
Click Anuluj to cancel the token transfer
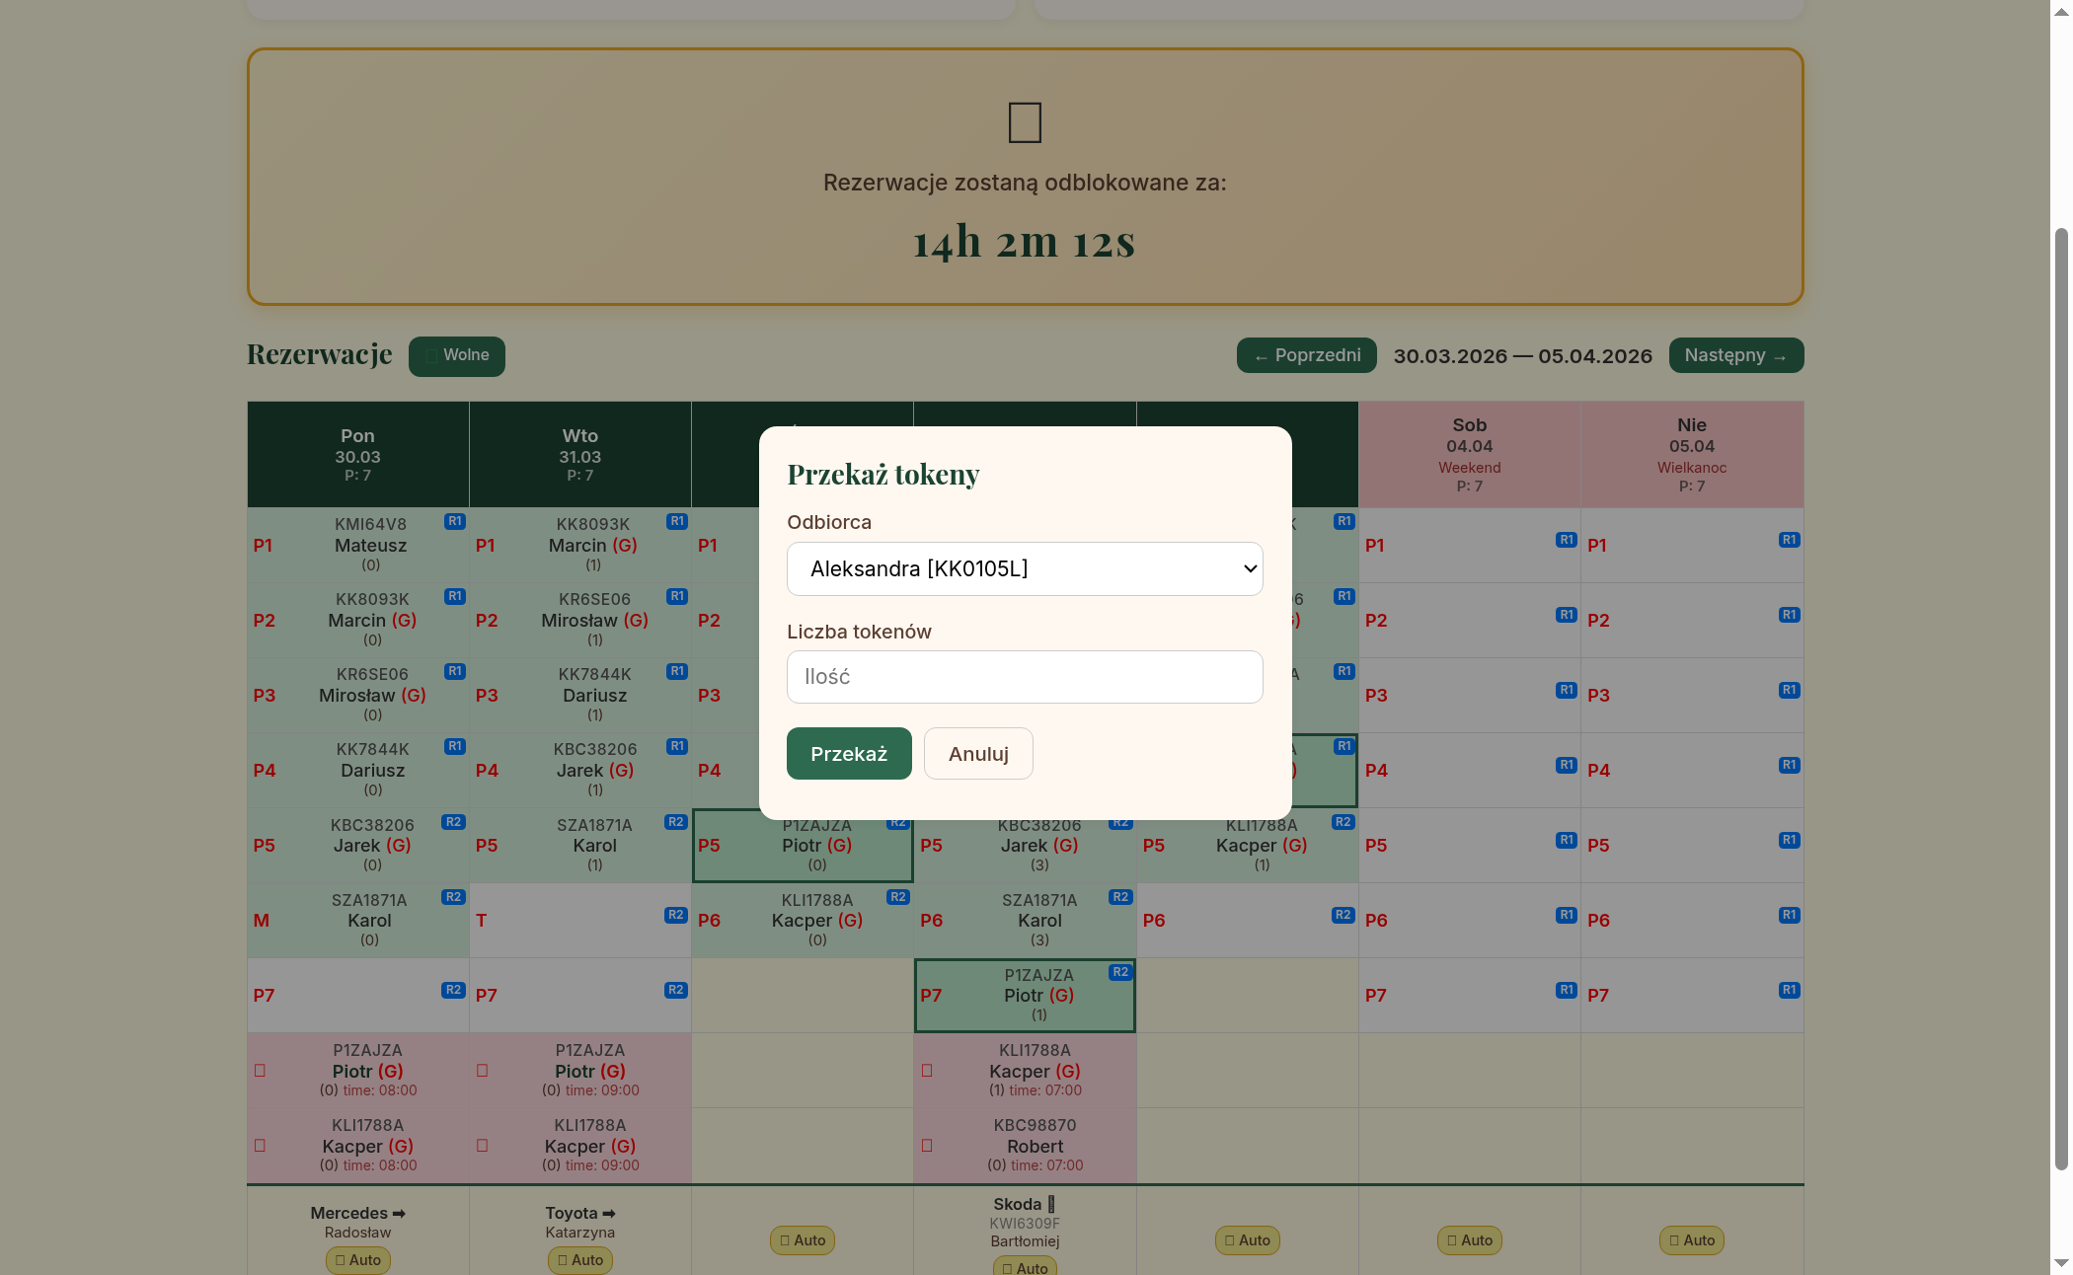(x=977, y=753)
